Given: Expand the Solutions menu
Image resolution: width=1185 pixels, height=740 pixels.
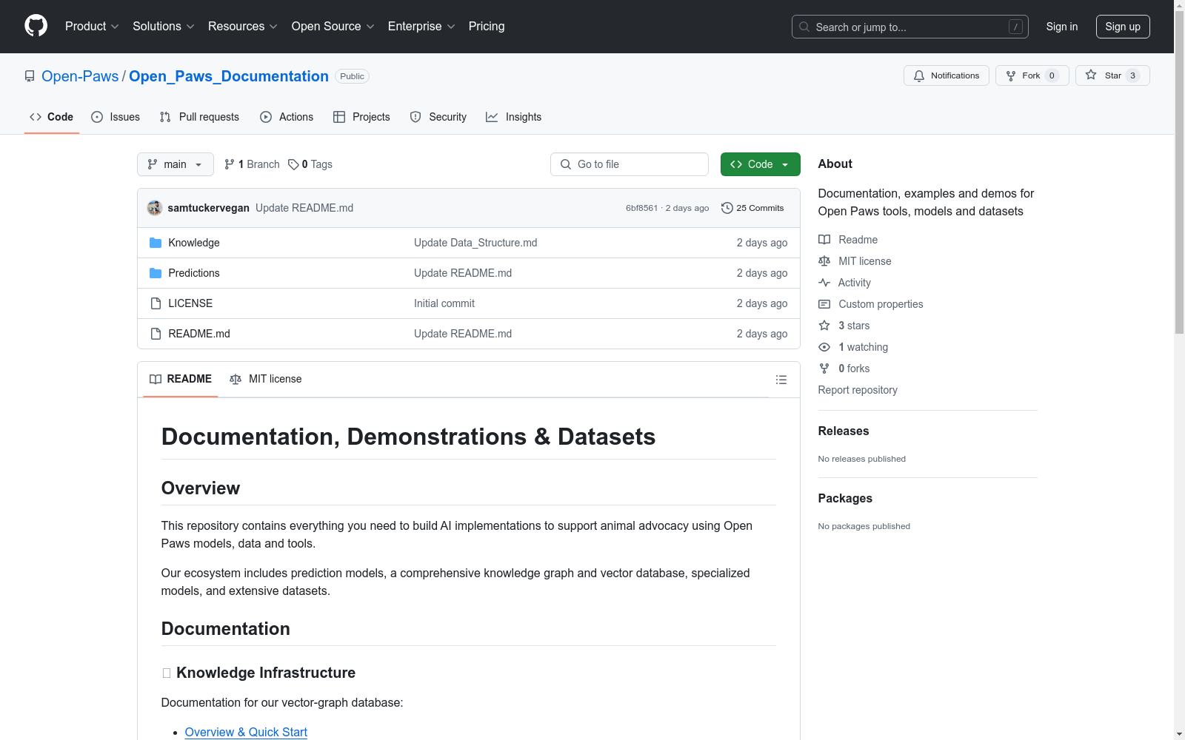Looking at the screenshot, I should click(164, 26).
